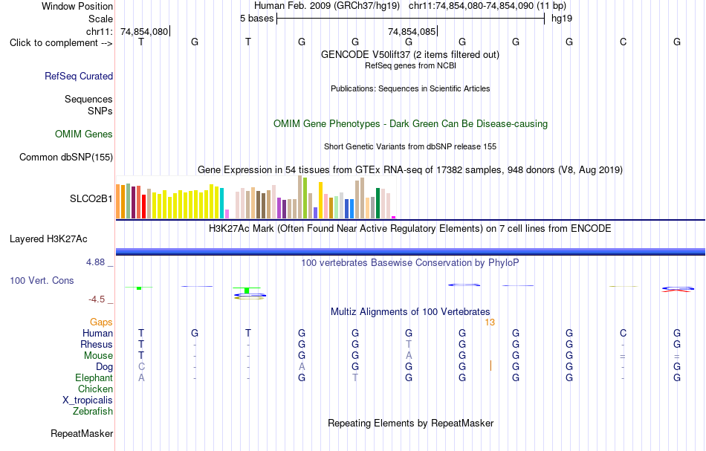Click the orange 'Gaps' label
Image resolution: width=706 pixels, height=451 pixels.
coord(101,322)
